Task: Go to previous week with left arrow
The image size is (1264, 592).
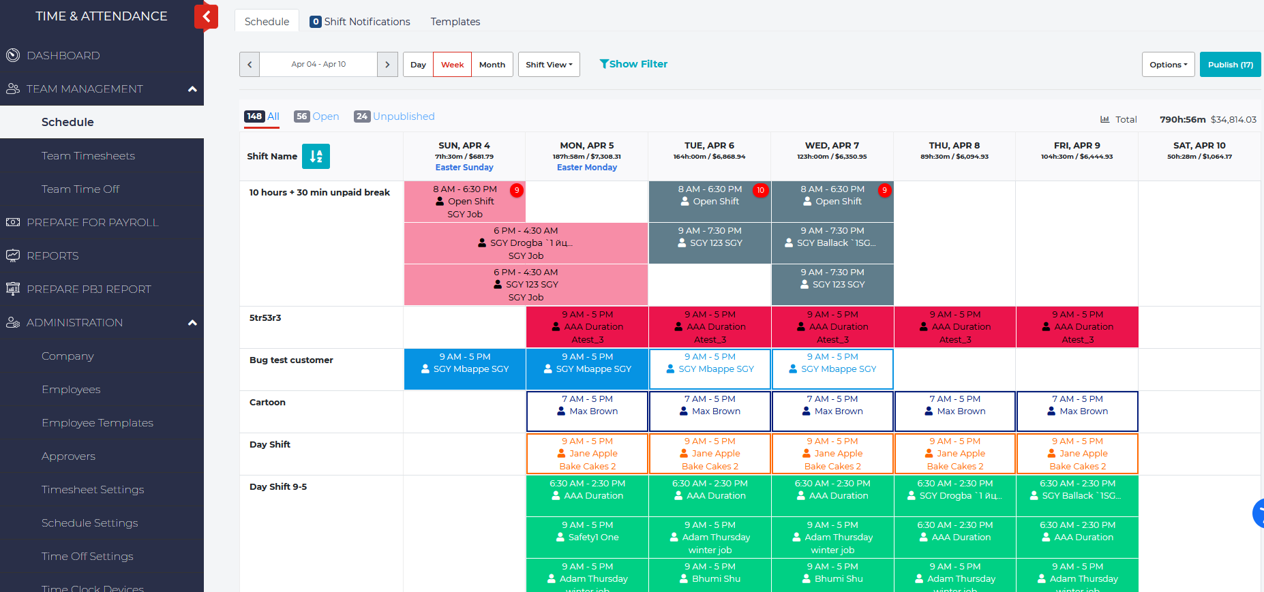Action: click(x=250, y=65)
